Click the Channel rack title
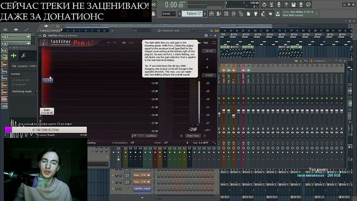The width and height of the screenshot is (357, 201). point(170,30)
